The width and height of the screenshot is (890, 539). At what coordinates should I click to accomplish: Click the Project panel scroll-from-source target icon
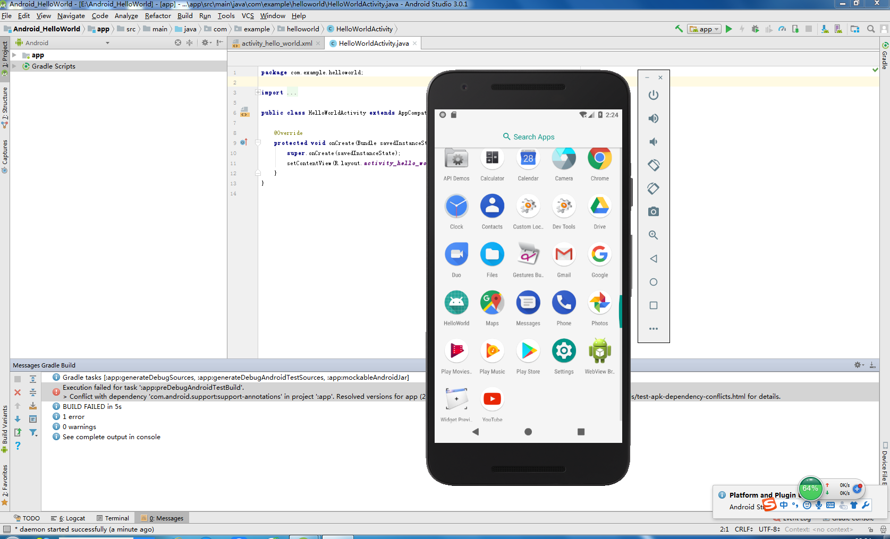coord(178,42)
